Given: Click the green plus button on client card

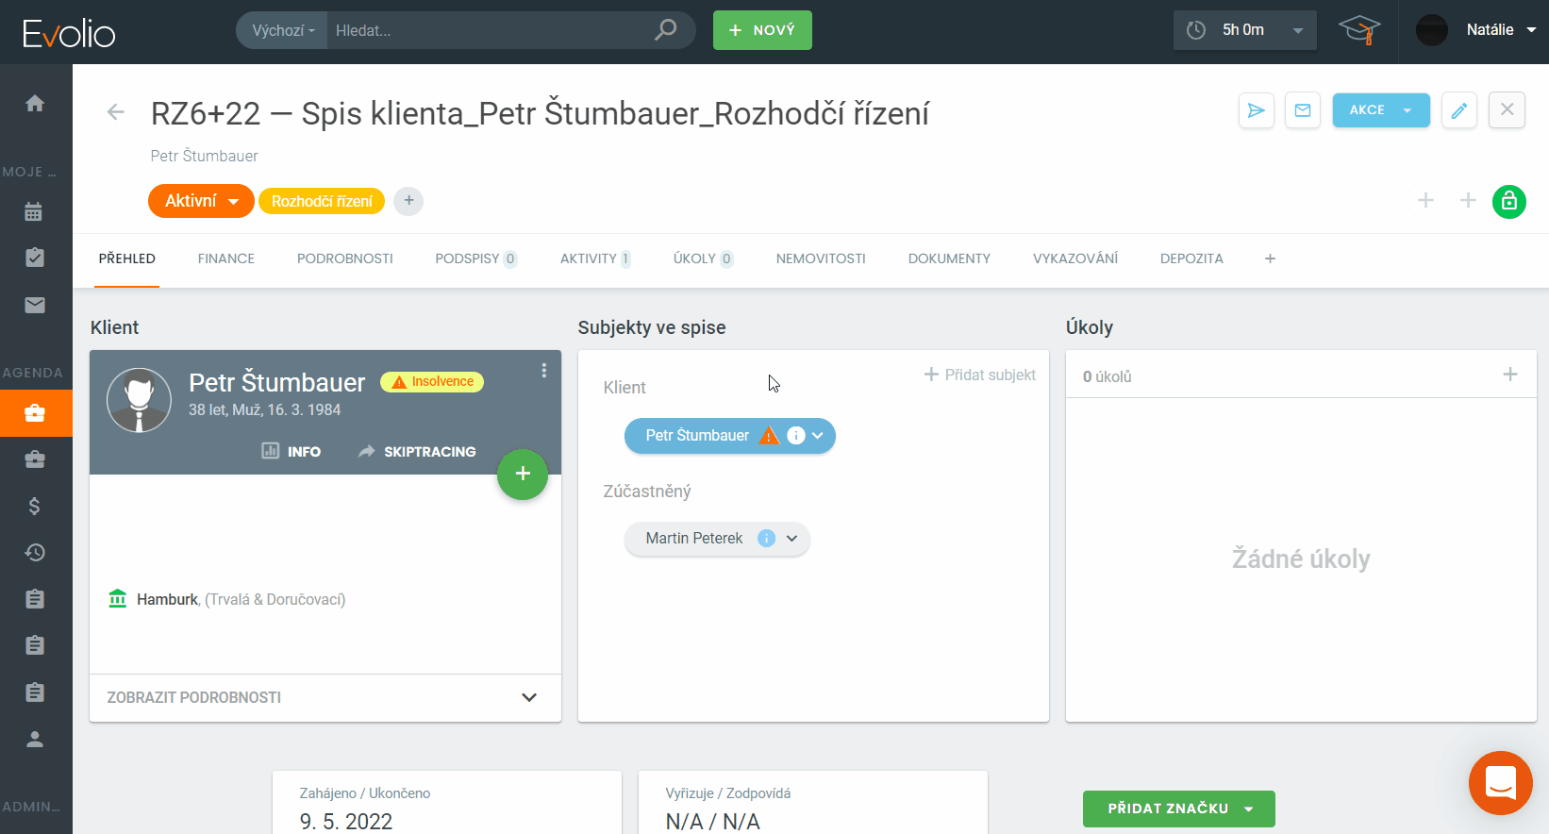Looking at the screenshot, I should (523, 474).
